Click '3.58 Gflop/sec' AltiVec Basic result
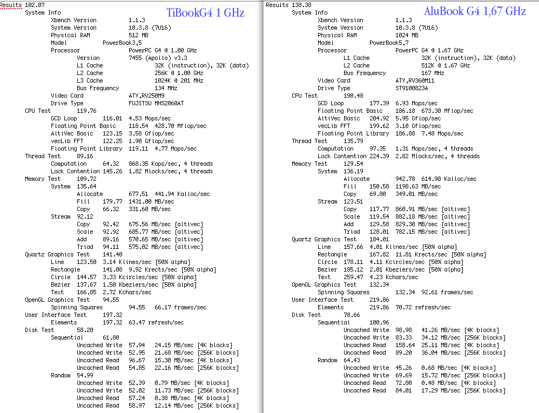 coord(151,134)
